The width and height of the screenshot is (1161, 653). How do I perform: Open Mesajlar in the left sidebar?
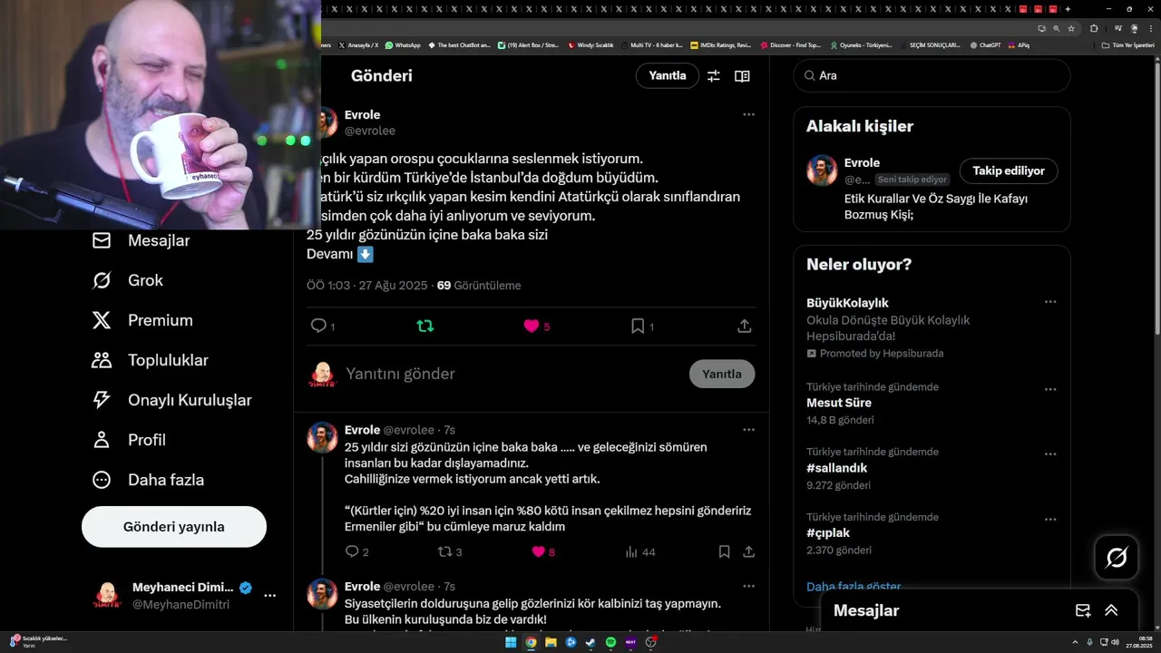click(x=141, y=240)
